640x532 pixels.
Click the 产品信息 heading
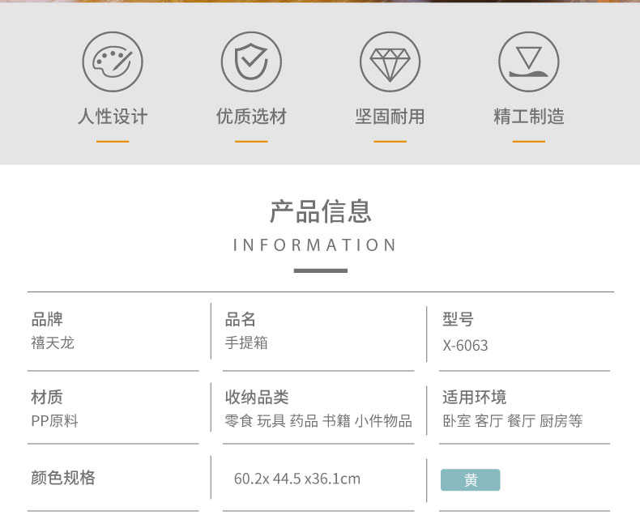pos(321,211)
